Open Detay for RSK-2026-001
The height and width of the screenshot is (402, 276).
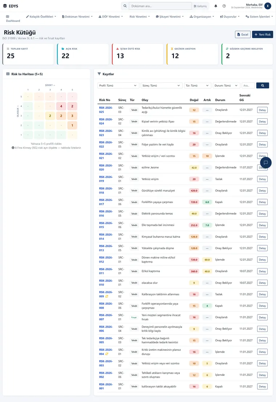(263, 386)
